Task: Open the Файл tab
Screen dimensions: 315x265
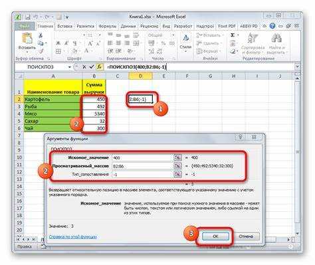Action: click(25, 26)
